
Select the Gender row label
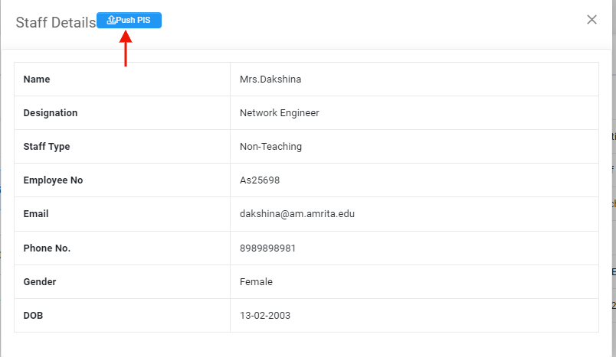click(40, 282)
